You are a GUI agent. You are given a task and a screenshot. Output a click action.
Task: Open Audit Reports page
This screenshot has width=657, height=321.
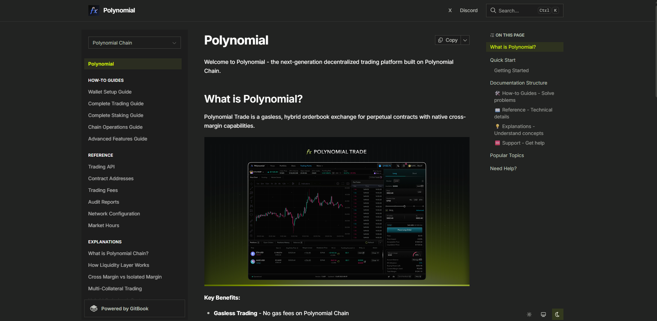click(104, 202)
